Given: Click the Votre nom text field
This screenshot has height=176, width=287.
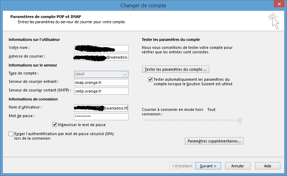Looking at the screenshot, I should 101,49.
